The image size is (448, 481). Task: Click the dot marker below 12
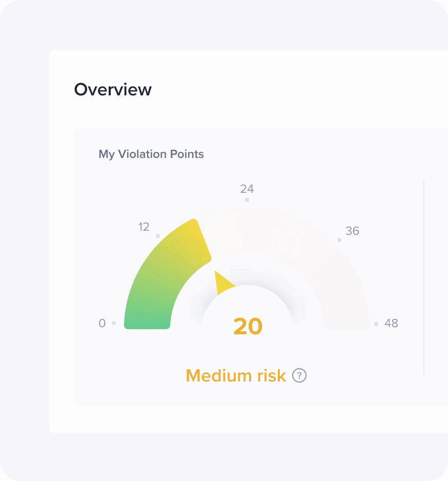[x=158, y=236]
